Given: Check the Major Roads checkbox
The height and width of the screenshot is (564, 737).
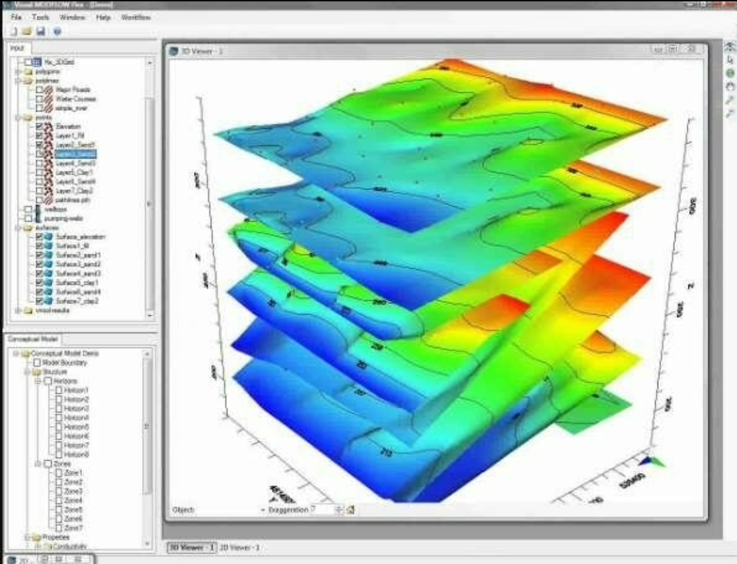Looking at the screenshot, I should 40,90.
